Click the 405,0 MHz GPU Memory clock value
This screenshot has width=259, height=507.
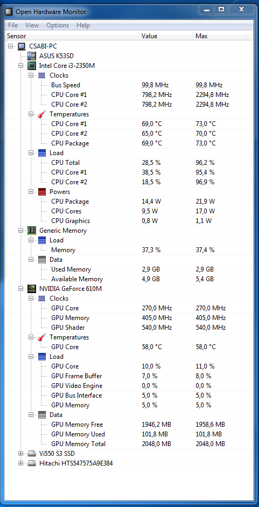pyautogui.click(x=157, y=318)
